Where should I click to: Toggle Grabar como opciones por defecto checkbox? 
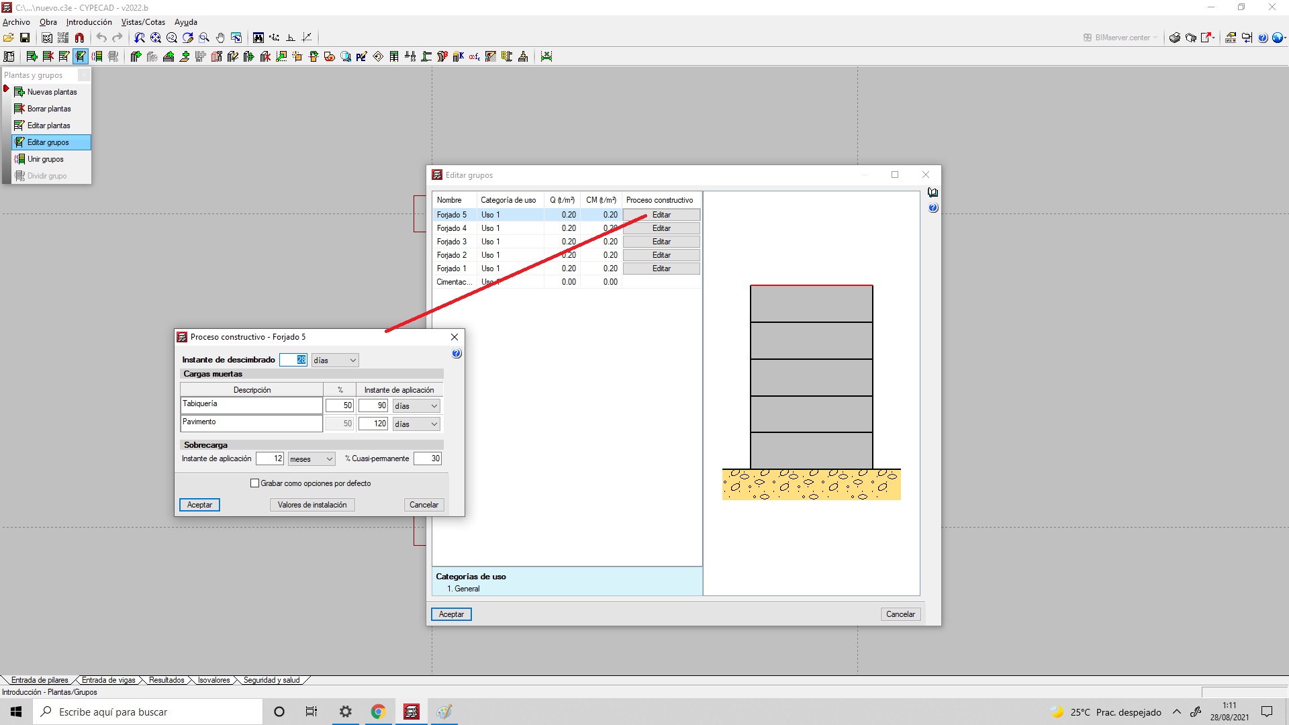pos(254,483)
